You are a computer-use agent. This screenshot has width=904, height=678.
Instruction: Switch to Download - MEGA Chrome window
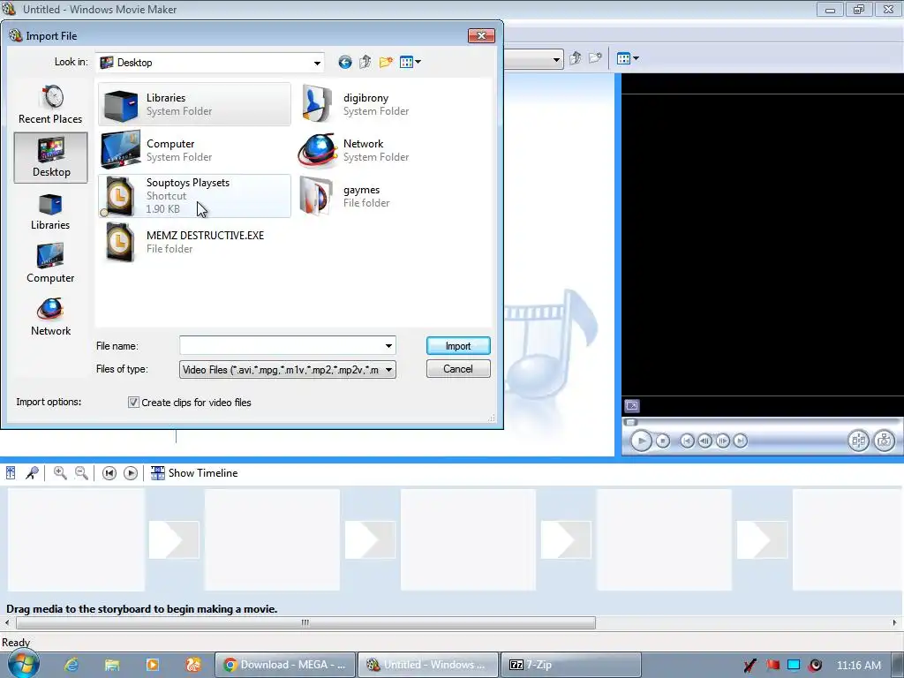click(285, 665)
